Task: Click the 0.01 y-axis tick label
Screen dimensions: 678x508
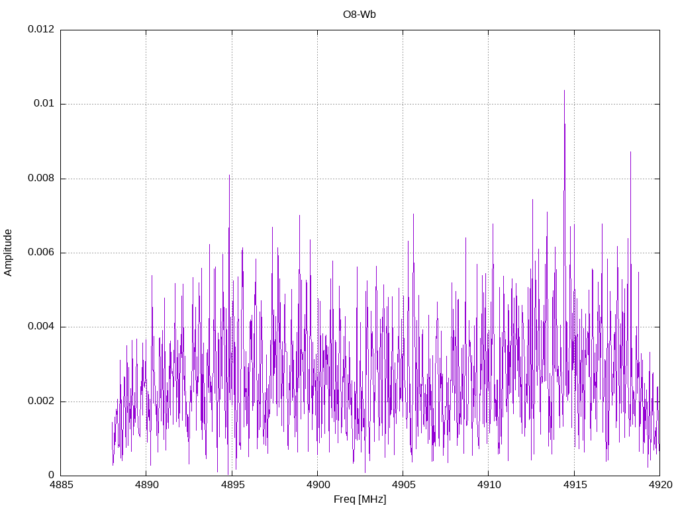Action: coord(44,103)
